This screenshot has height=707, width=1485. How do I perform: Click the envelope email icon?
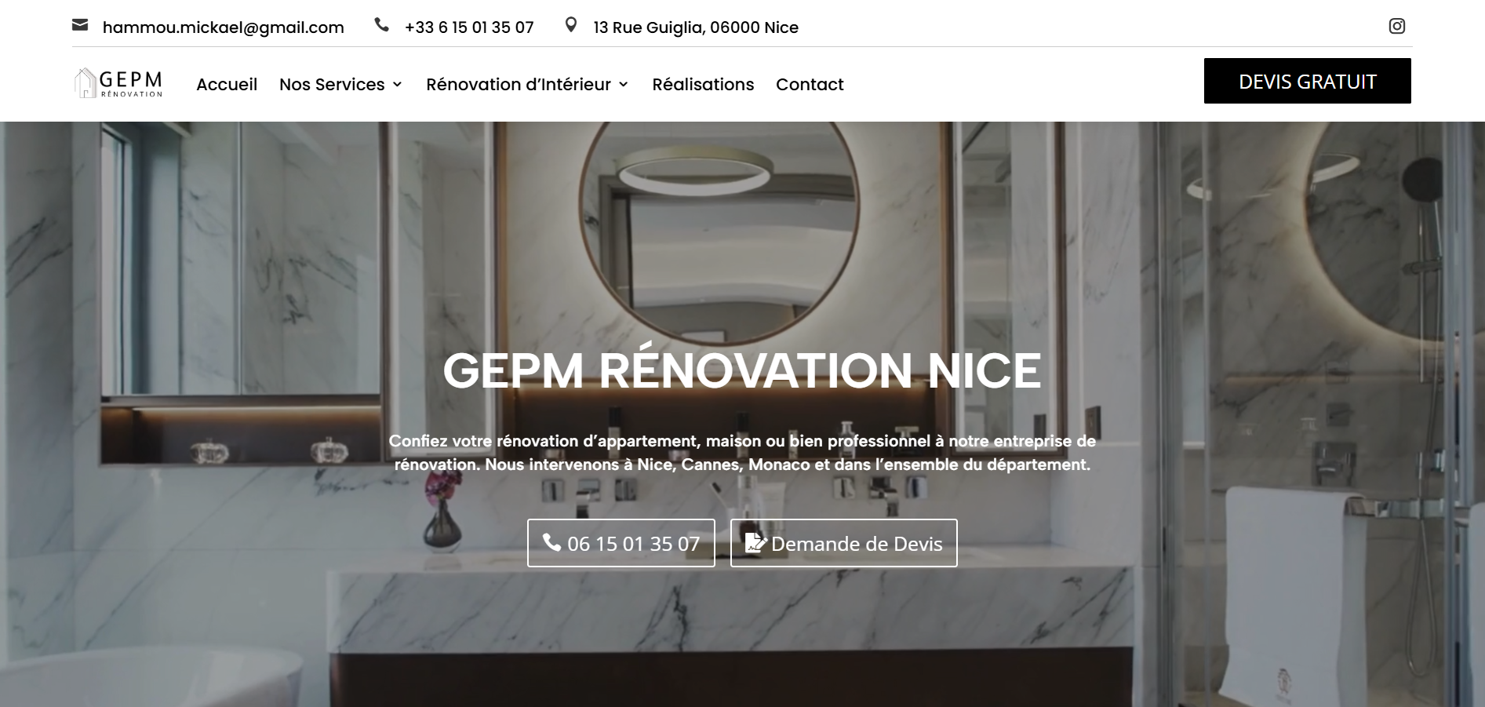coord(80,25)
